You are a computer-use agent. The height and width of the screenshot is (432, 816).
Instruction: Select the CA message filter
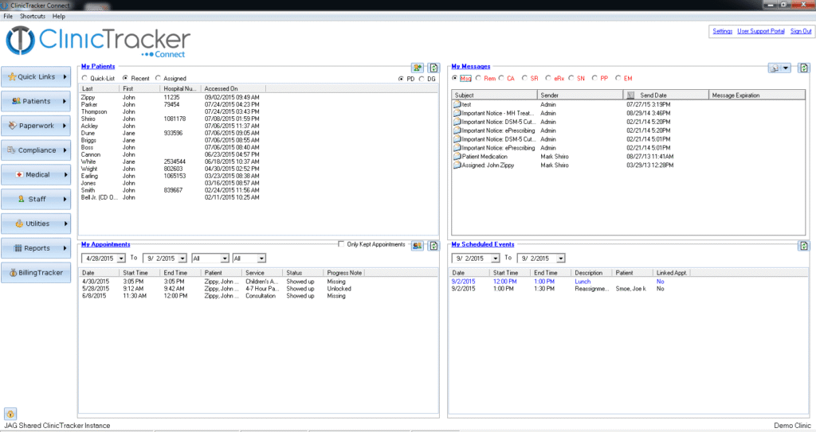coord(502,78)
